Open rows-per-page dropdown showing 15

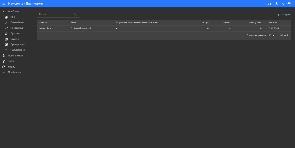pos(271,36)
